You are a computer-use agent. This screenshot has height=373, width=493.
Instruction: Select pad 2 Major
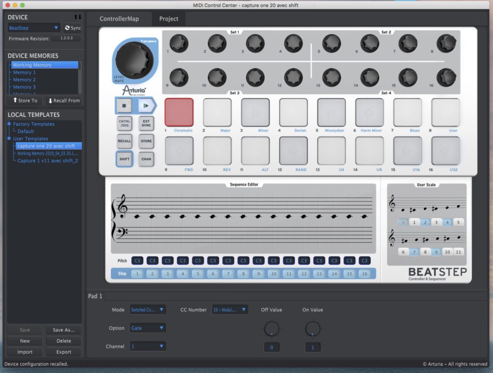pos(217,112)
